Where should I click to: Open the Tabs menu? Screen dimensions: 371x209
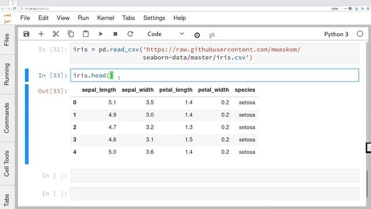coord(129,18)
